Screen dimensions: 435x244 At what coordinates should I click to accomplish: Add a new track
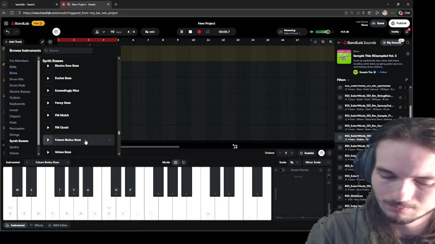(x=13, y=42)
